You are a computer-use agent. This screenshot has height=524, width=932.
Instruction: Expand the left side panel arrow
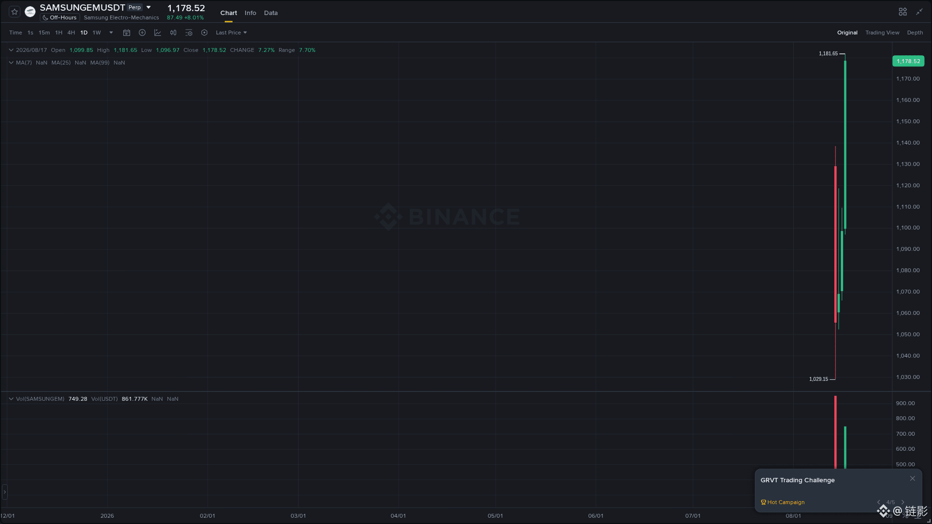point(5,492)
